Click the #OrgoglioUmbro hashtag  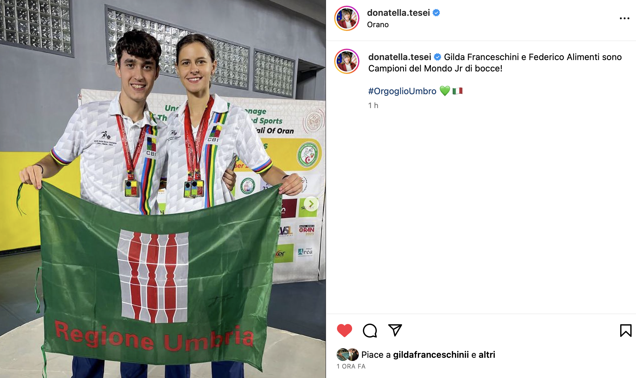pos(402,91)
